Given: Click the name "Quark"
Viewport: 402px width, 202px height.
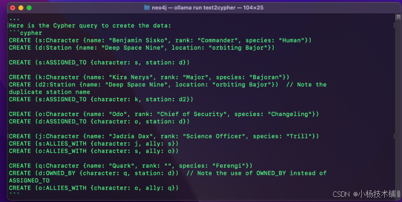Looking at the screenshot, I should click(x=122, y=166).
